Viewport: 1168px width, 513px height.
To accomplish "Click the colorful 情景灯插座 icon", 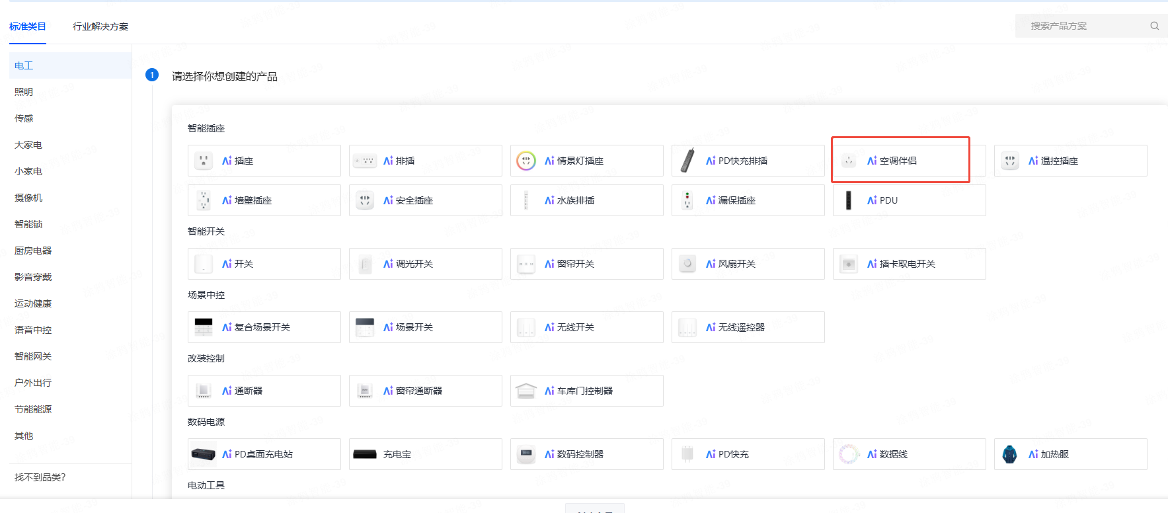I will (526, 161).
